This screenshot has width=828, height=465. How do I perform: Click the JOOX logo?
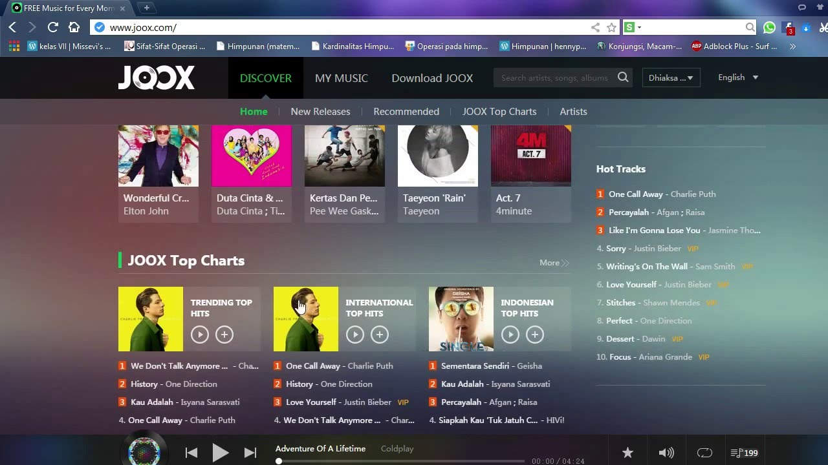[x=157, y=77]
